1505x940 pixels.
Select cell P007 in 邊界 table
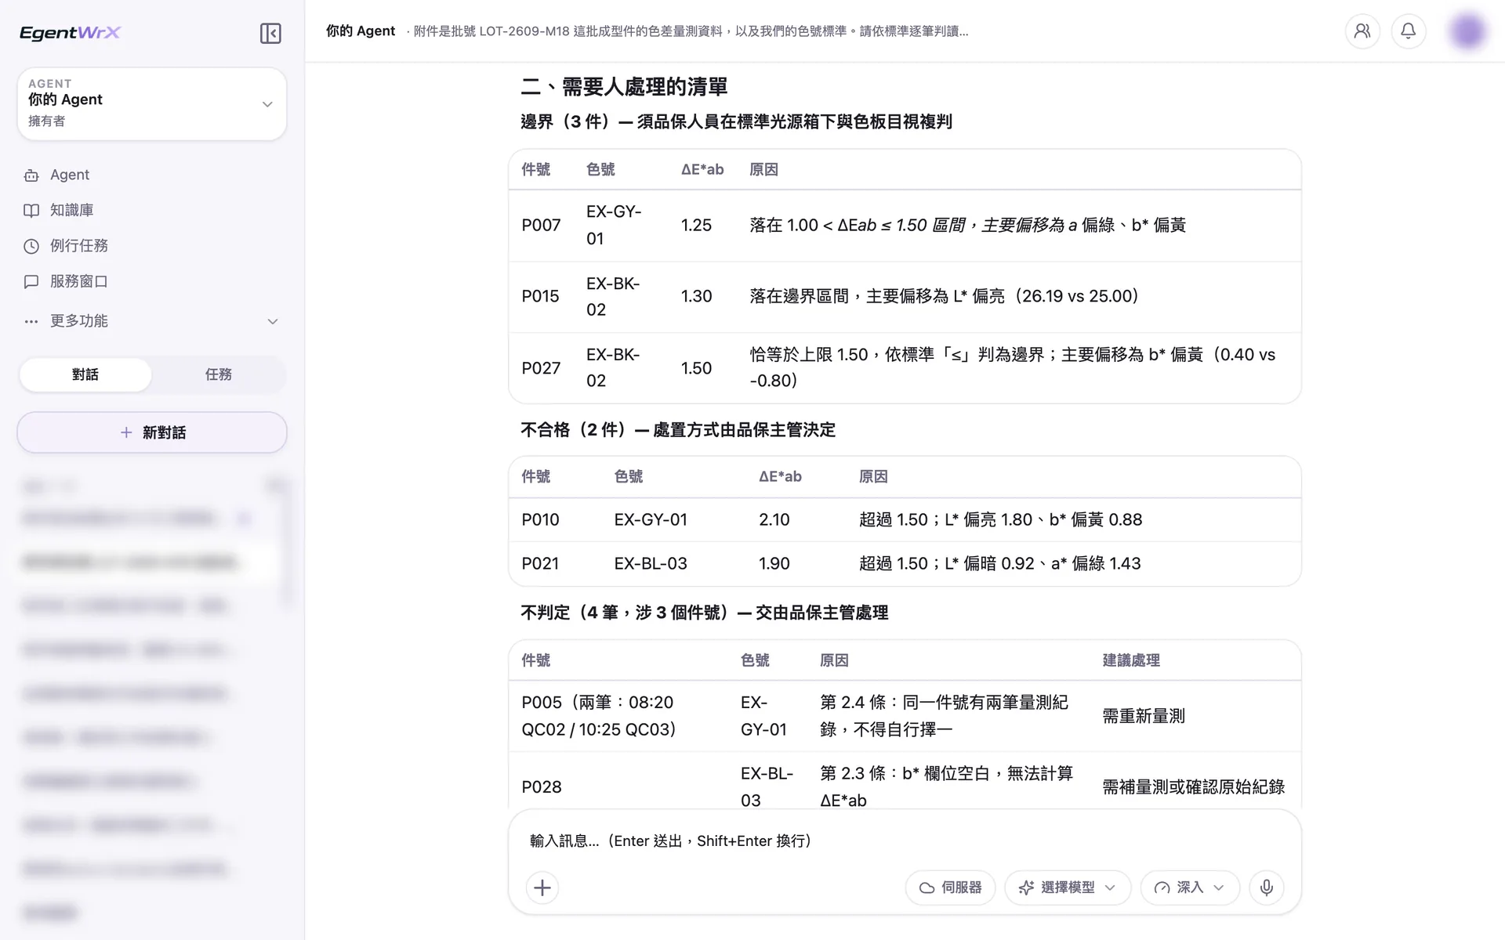click(x=541, y=226)
